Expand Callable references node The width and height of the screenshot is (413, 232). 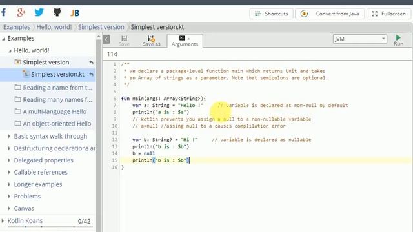[x=9, y=172]
